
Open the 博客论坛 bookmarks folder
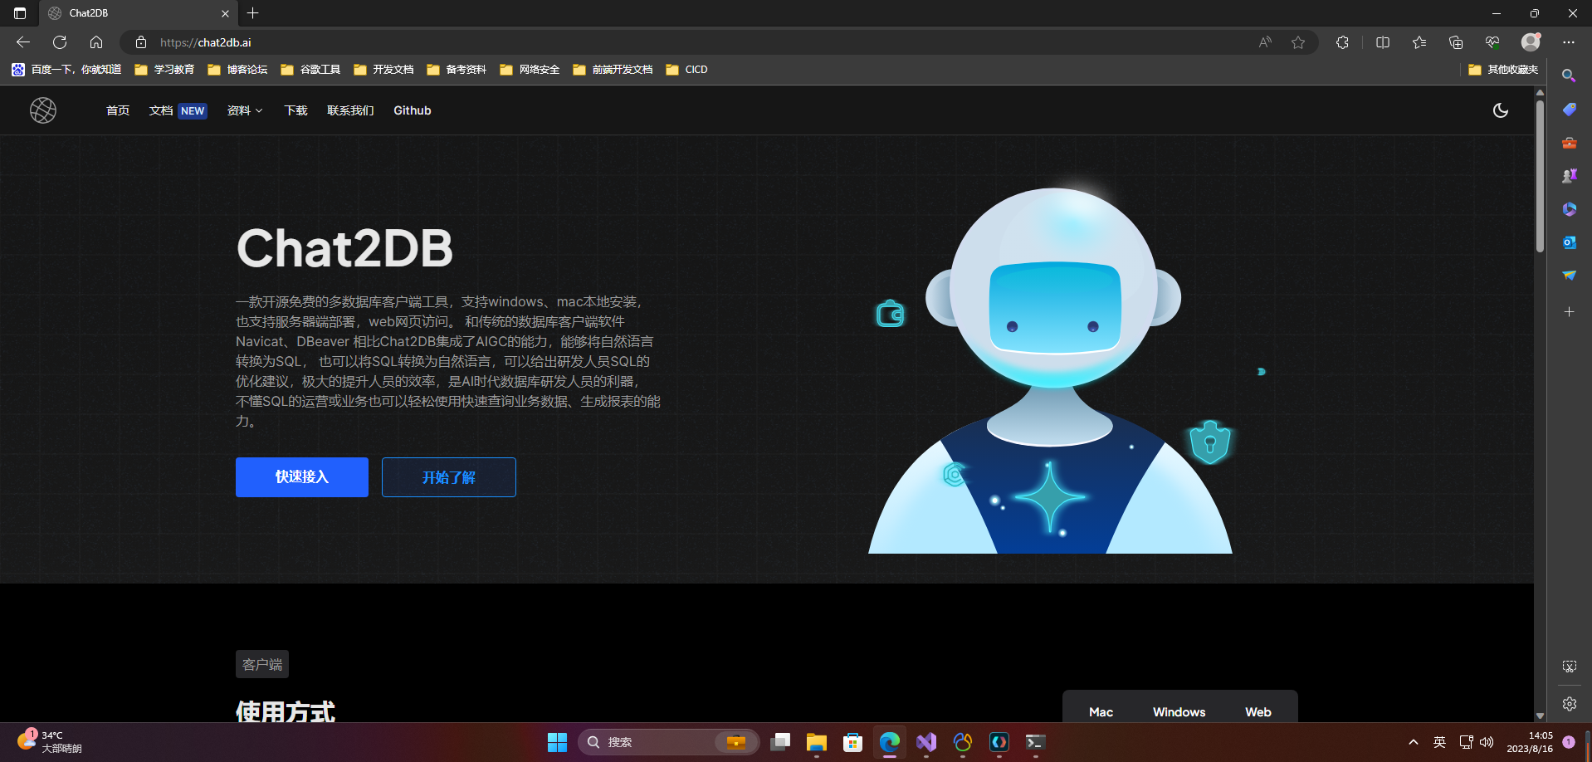pyautogui.click(x=237, y=70)
